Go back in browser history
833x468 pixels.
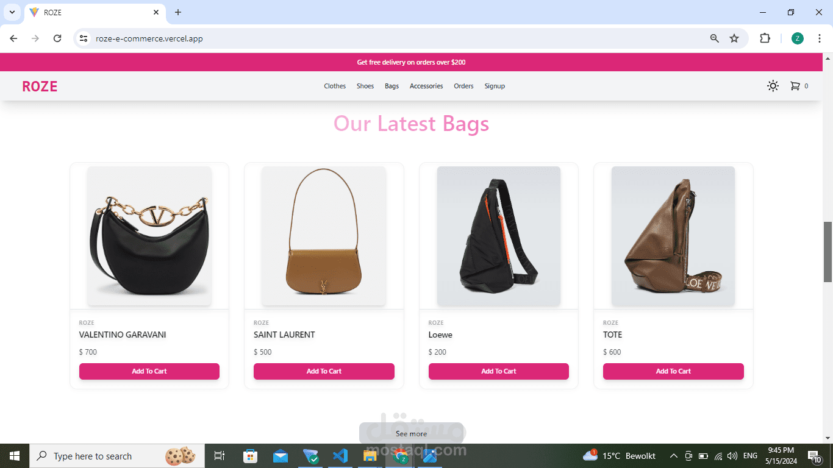pos(13,38)
